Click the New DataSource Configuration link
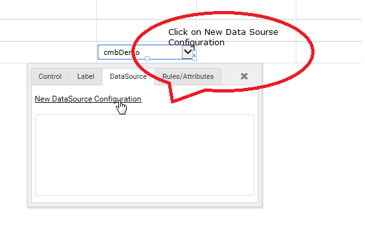The height and width of the screenshot is (236, 365). 88,99
